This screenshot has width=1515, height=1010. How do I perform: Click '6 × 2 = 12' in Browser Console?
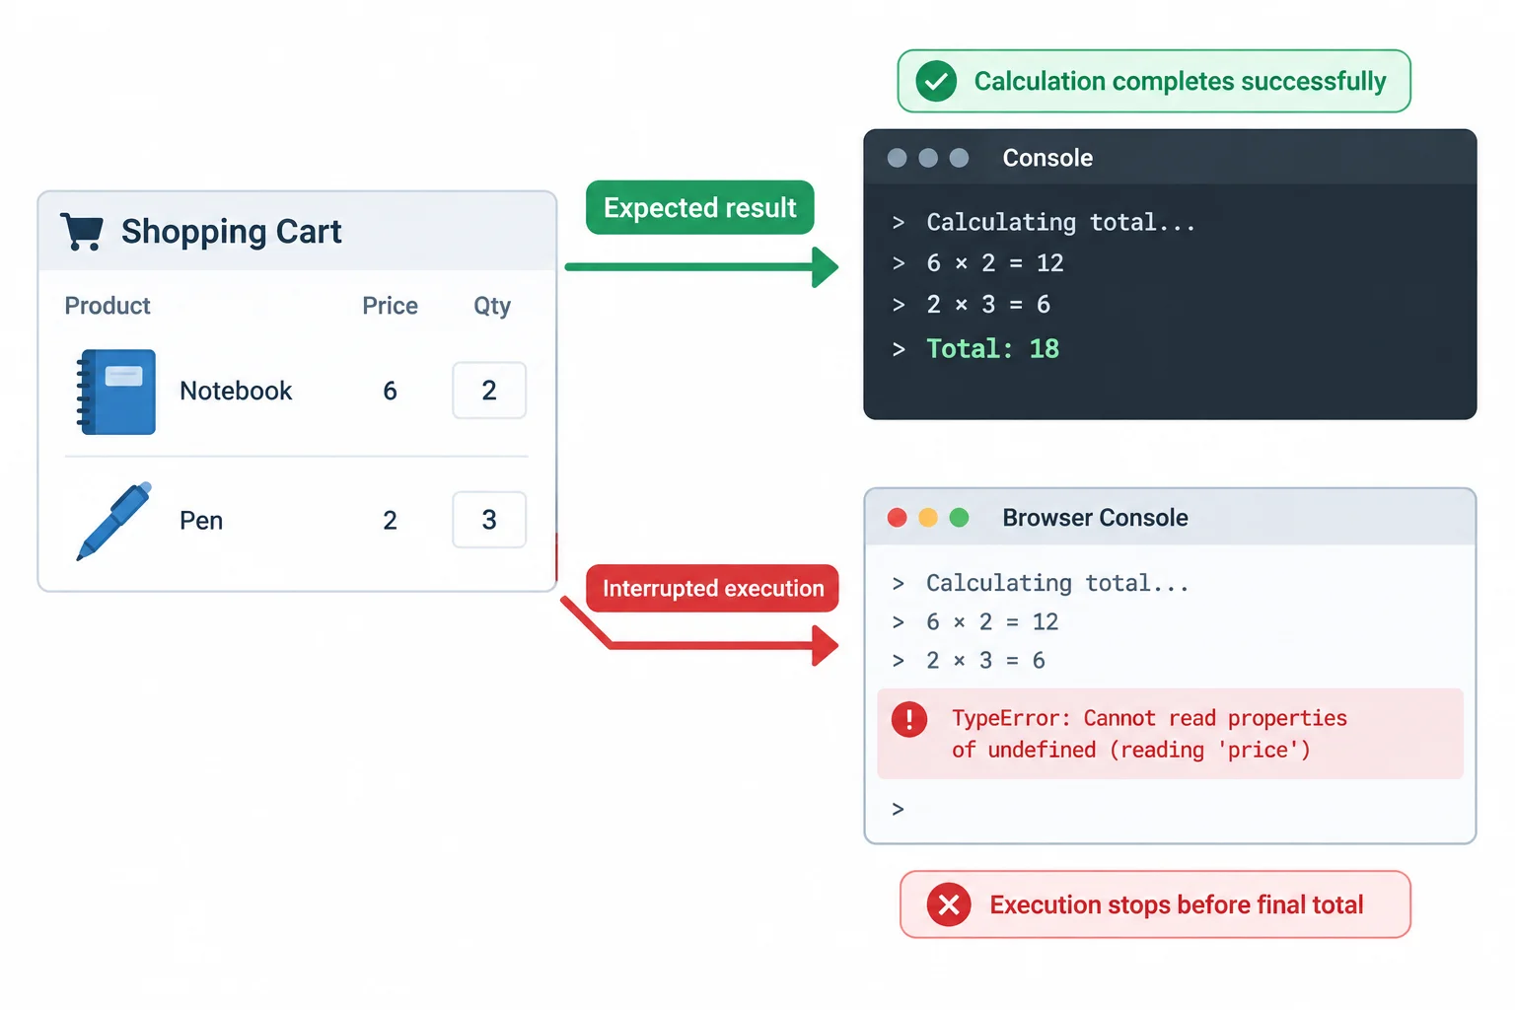coord(992,622)
